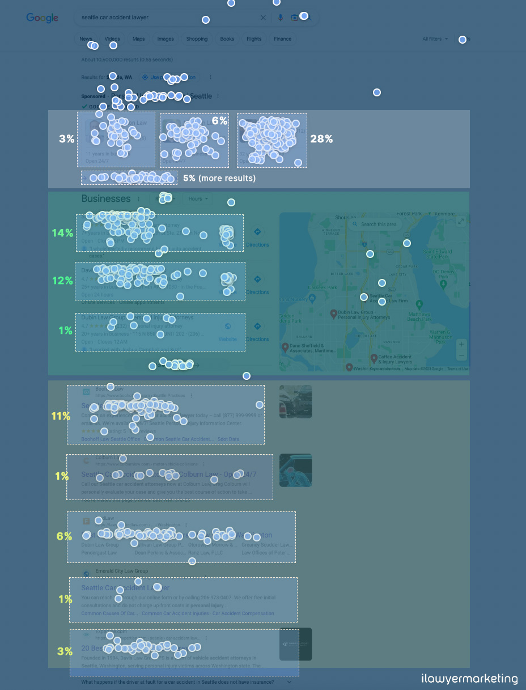Screen dimensions: 526x690
Task: Select the Dann Sheffield & Associates map pin
Action: point(285,347)
